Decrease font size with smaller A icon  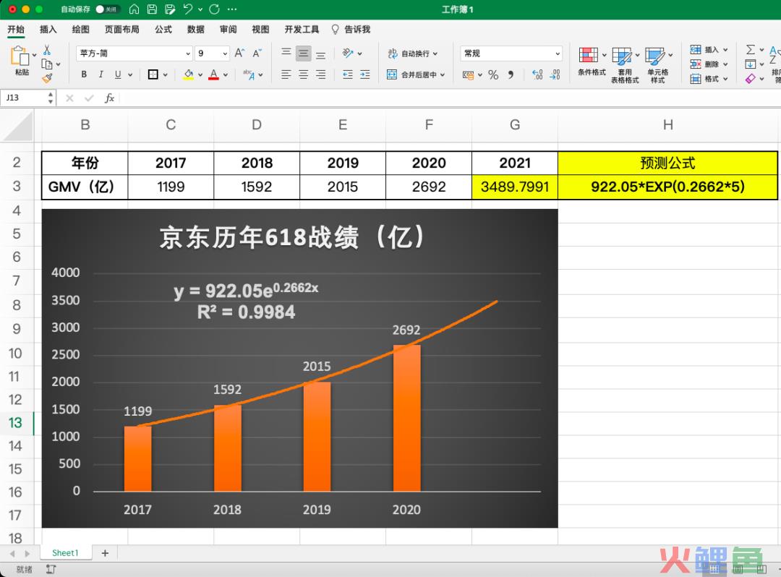[x=257, y=54]
